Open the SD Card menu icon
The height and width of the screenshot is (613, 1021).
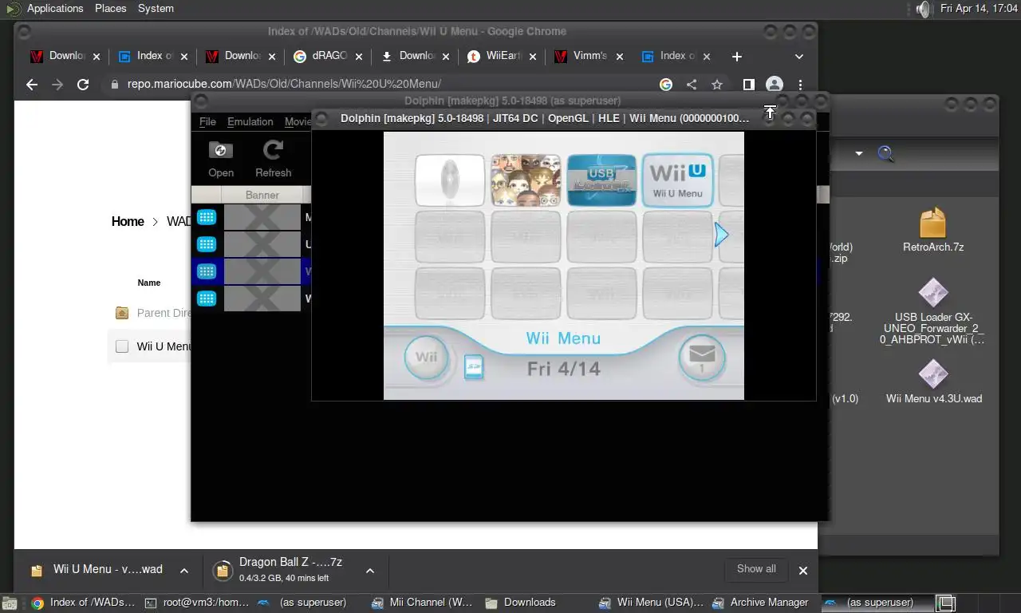[474, 366]
